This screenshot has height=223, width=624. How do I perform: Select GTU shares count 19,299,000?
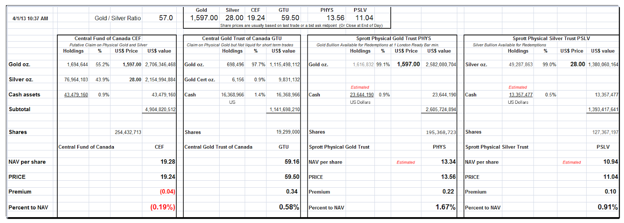click(288, 132)
